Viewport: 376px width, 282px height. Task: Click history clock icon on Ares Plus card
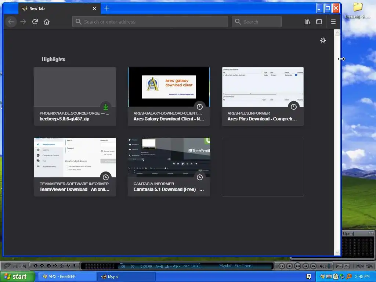pyautogui.click(x=294, y=107)
